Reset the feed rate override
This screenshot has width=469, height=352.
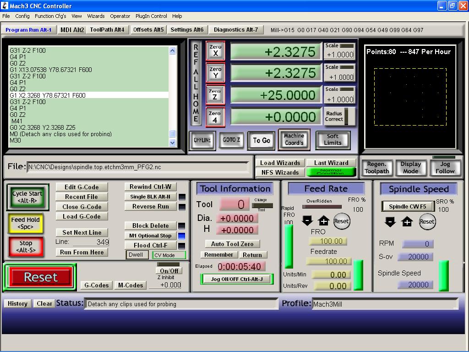pos(341,221)
